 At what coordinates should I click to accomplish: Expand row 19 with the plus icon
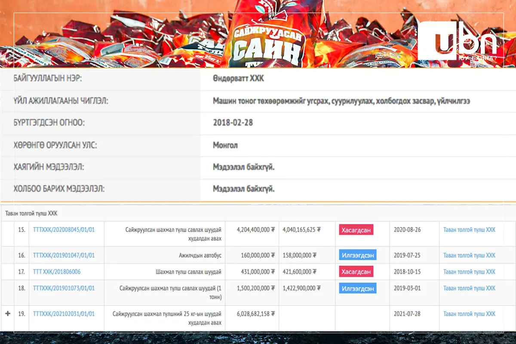[x=7, y=314]
